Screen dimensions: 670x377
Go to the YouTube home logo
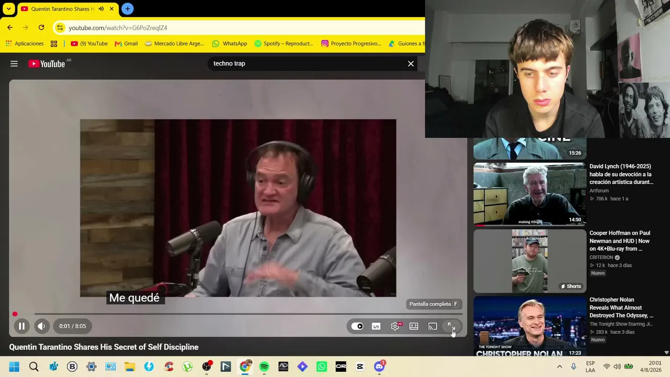point(47,64)
